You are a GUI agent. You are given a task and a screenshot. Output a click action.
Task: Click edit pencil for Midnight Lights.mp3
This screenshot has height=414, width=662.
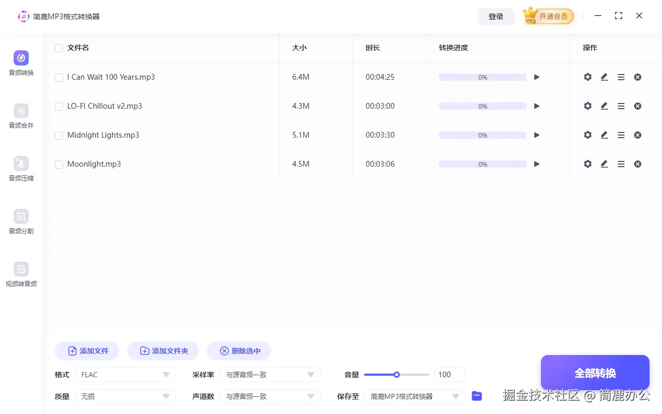(x=604, y=135)
